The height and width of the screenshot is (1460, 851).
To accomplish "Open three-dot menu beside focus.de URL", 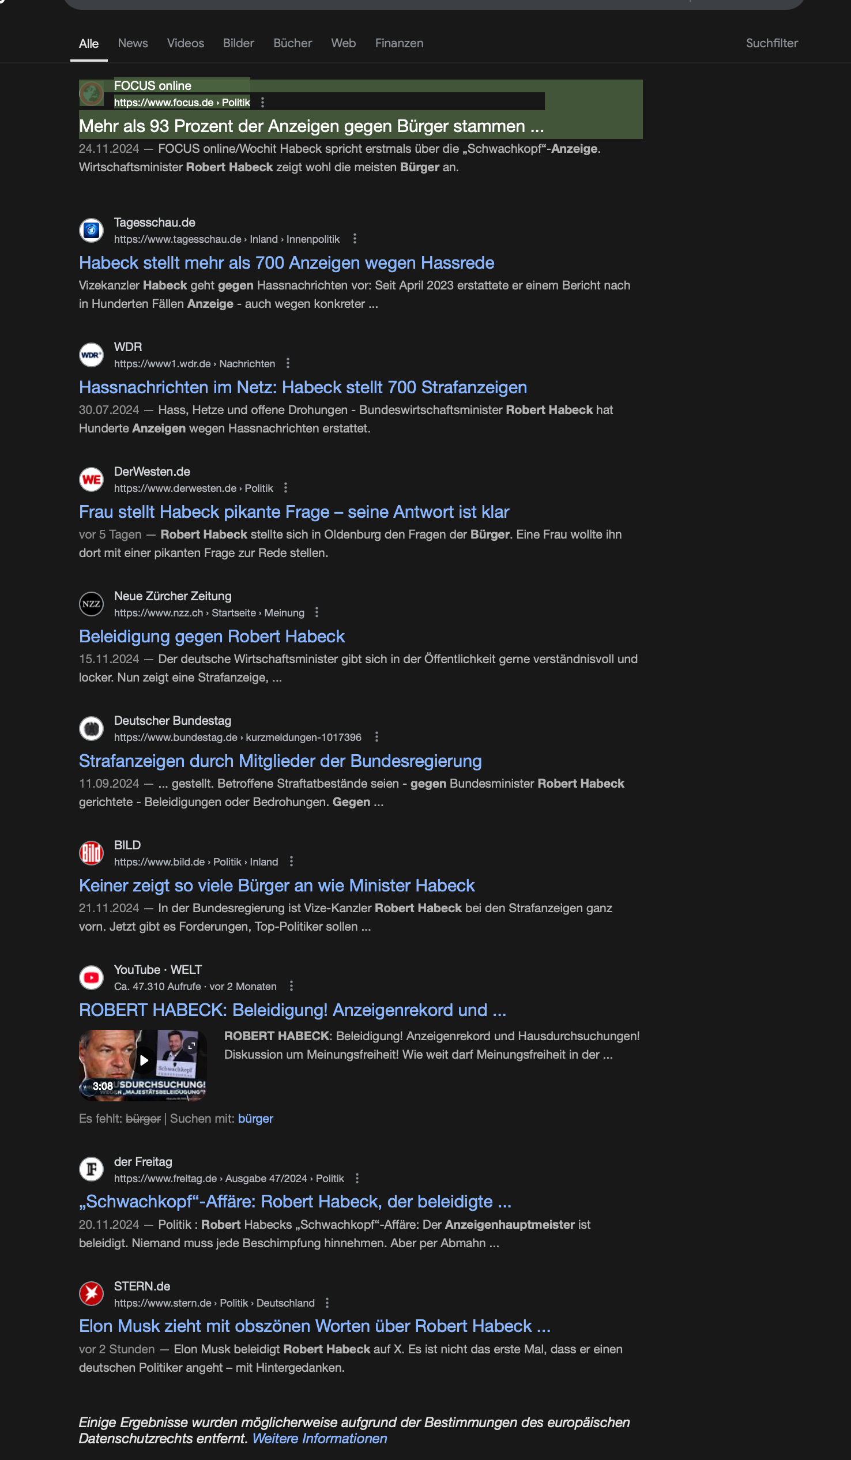I will [262, 103].
